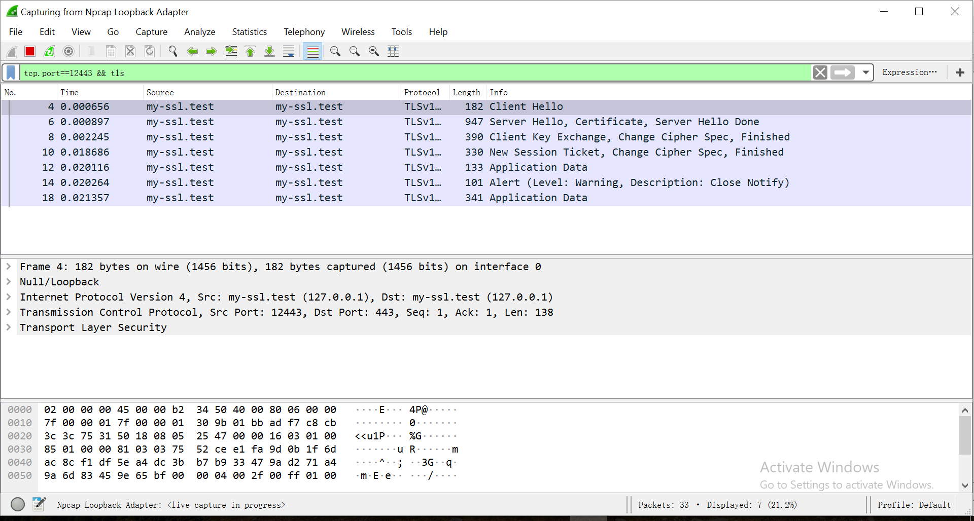Click inside the display filter field
The width and height of the screenshot is (974, 521).
[416, 72]
